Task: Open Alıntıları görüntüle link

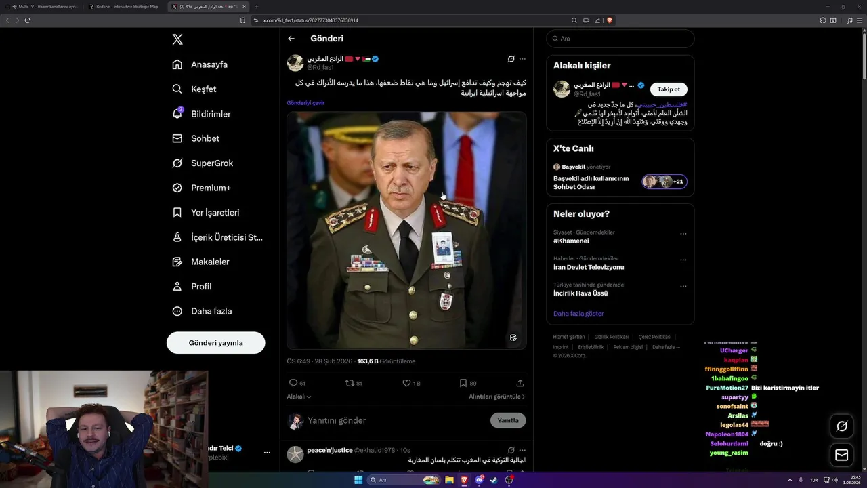Action: (496, 396)
